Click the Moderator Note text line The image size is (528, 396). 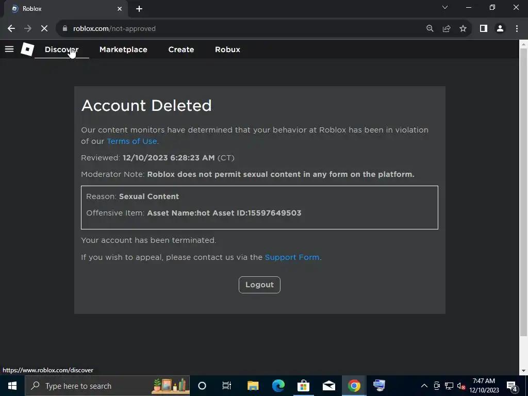pos(247,174)
